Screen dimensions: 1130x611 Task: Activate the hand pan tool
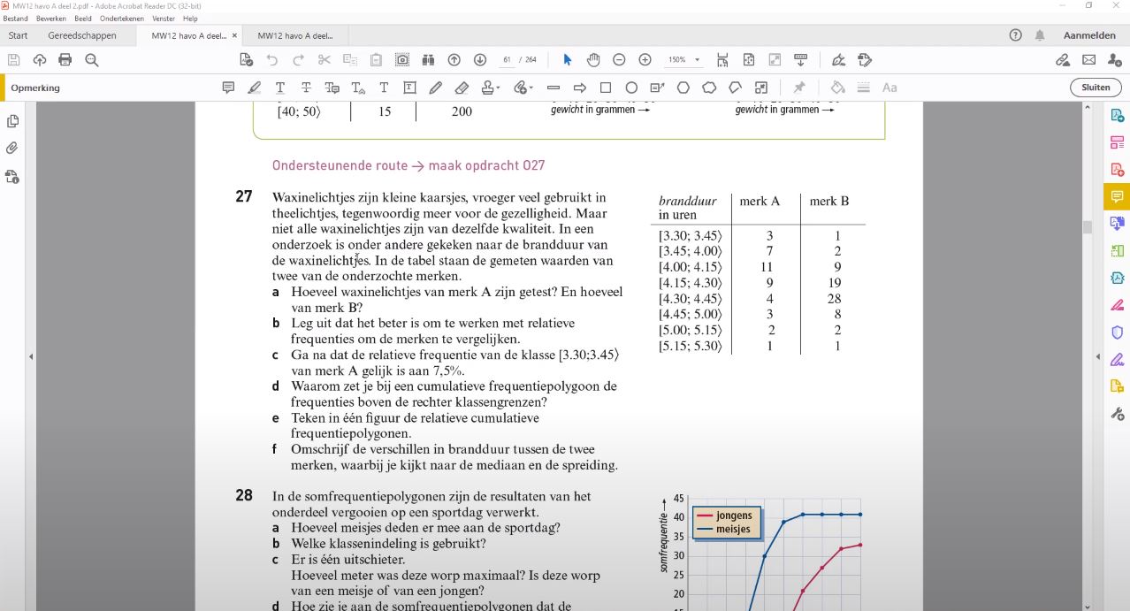(593, 59)
